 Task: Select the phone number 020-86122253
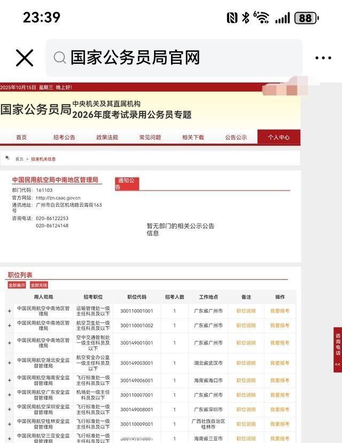pos(52,219)
